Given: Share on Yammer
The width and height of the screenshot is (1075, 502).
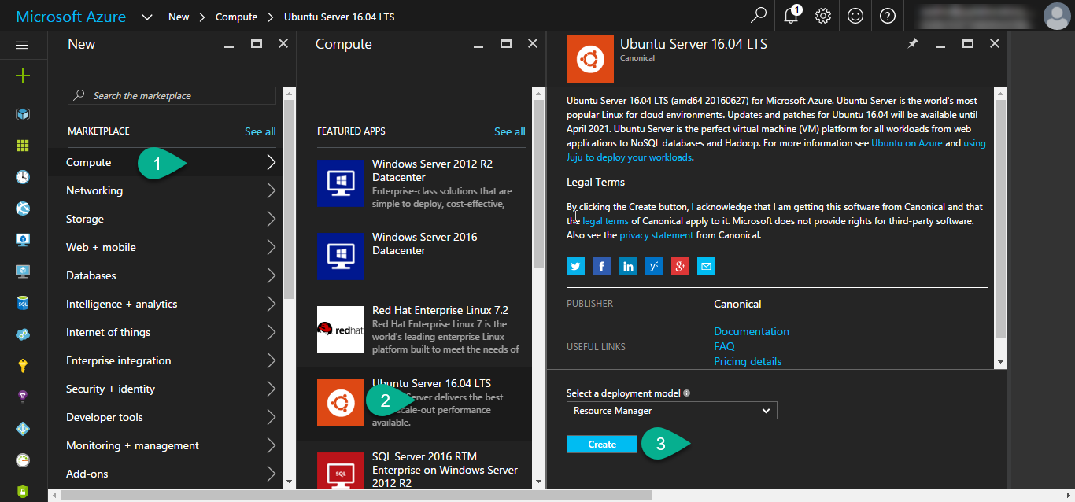Looking at the screenshot, I should coord(654,267).
